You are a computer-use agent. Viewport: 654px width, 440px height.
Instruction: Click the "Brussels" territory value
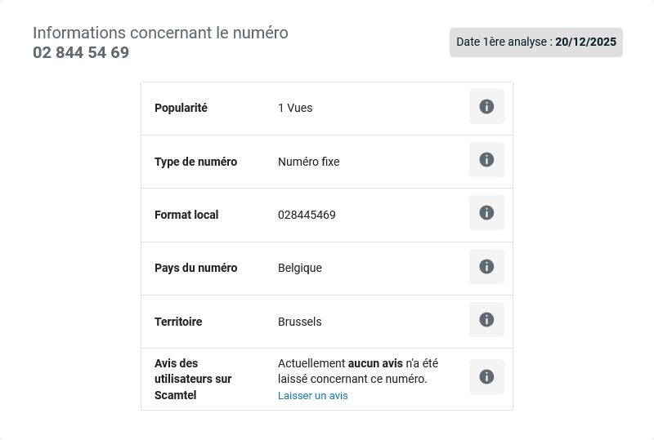[x=299, y=322]
